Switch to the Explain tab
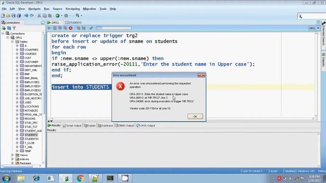Viewport: 326px width, 183px height. point(90,126)
